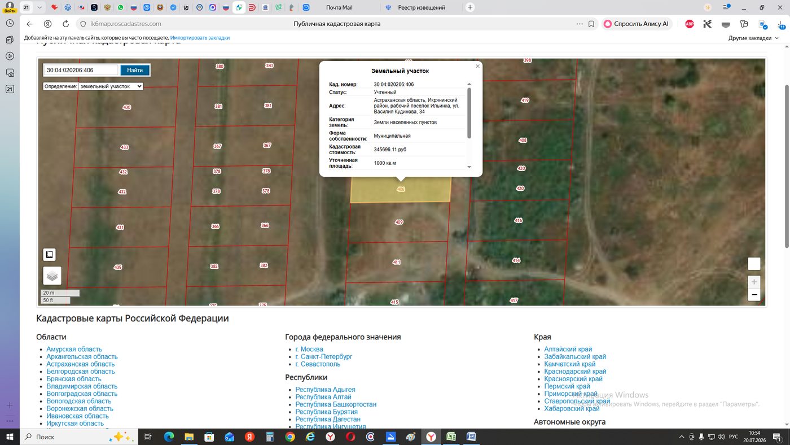This screenshot has width=790, height=445.
Task: Activate the map measure tool icon
Action: click(49, 255)
